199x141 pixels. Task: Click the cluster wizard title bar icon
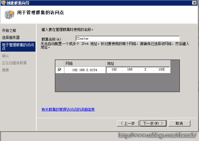click(x=4, y=3)
